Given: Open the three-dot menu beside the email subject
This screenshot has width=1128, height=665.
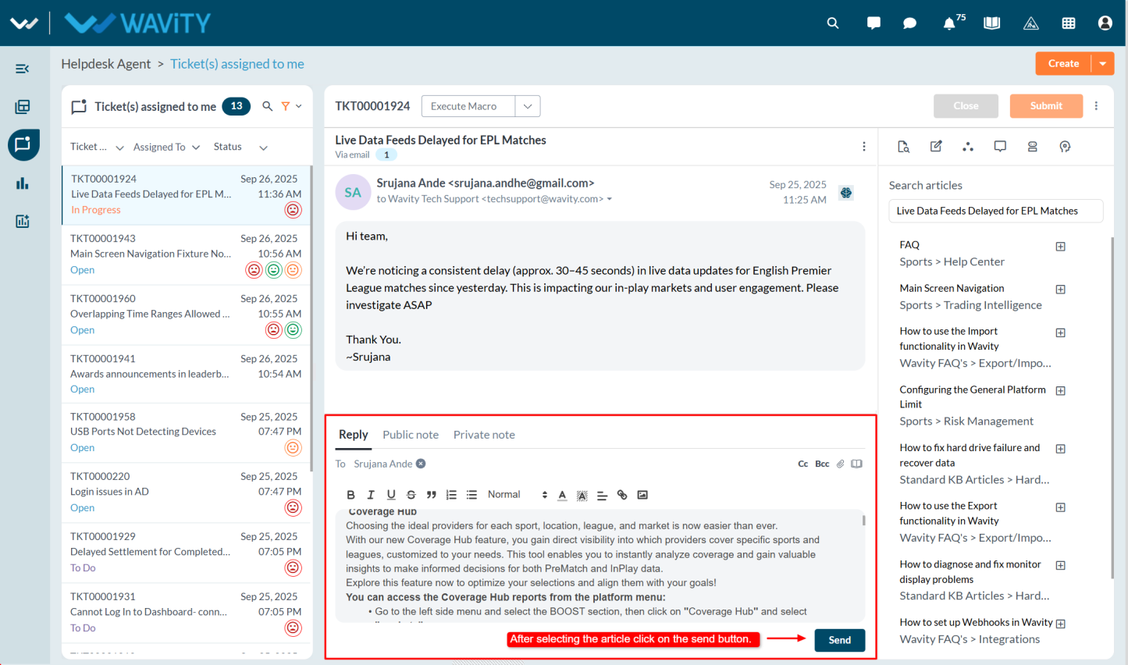Looking at the screenshot, I should point(863,147).
